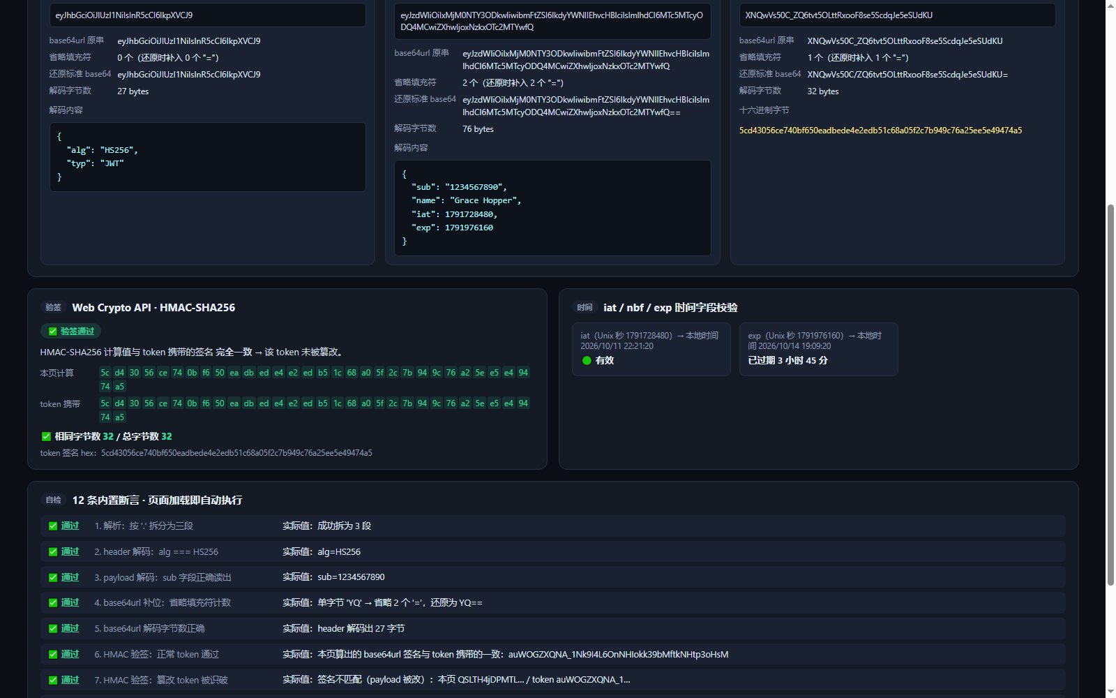
Task: Click 实际值: sub=1234567890 text
Action: point(333,577)
